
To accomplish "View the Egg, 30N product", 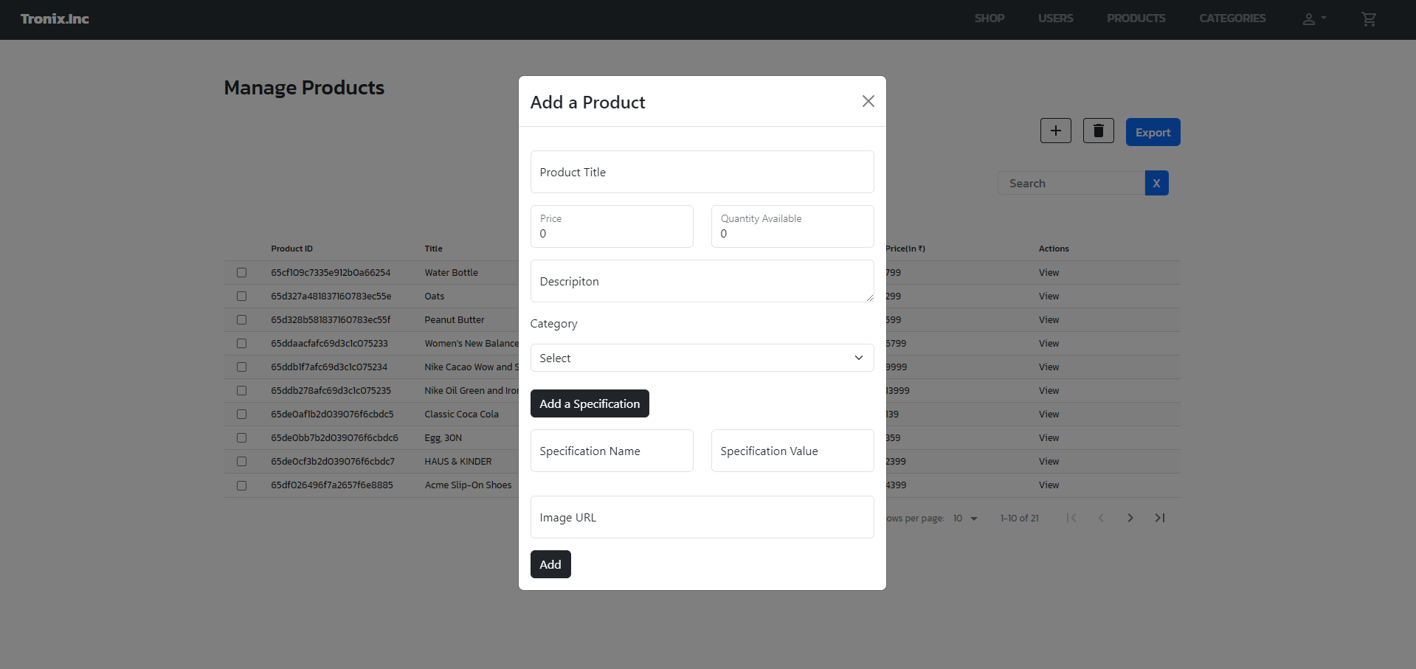I will [x=1049, y=437].
